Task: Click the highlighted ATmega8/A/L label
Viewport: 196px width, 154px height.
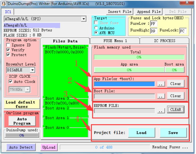Action: 32,25
